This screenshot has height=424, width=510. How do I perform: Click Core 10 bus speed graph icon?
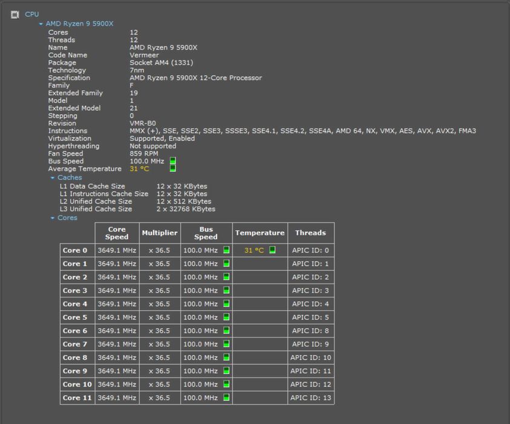(x=226, y=384)
